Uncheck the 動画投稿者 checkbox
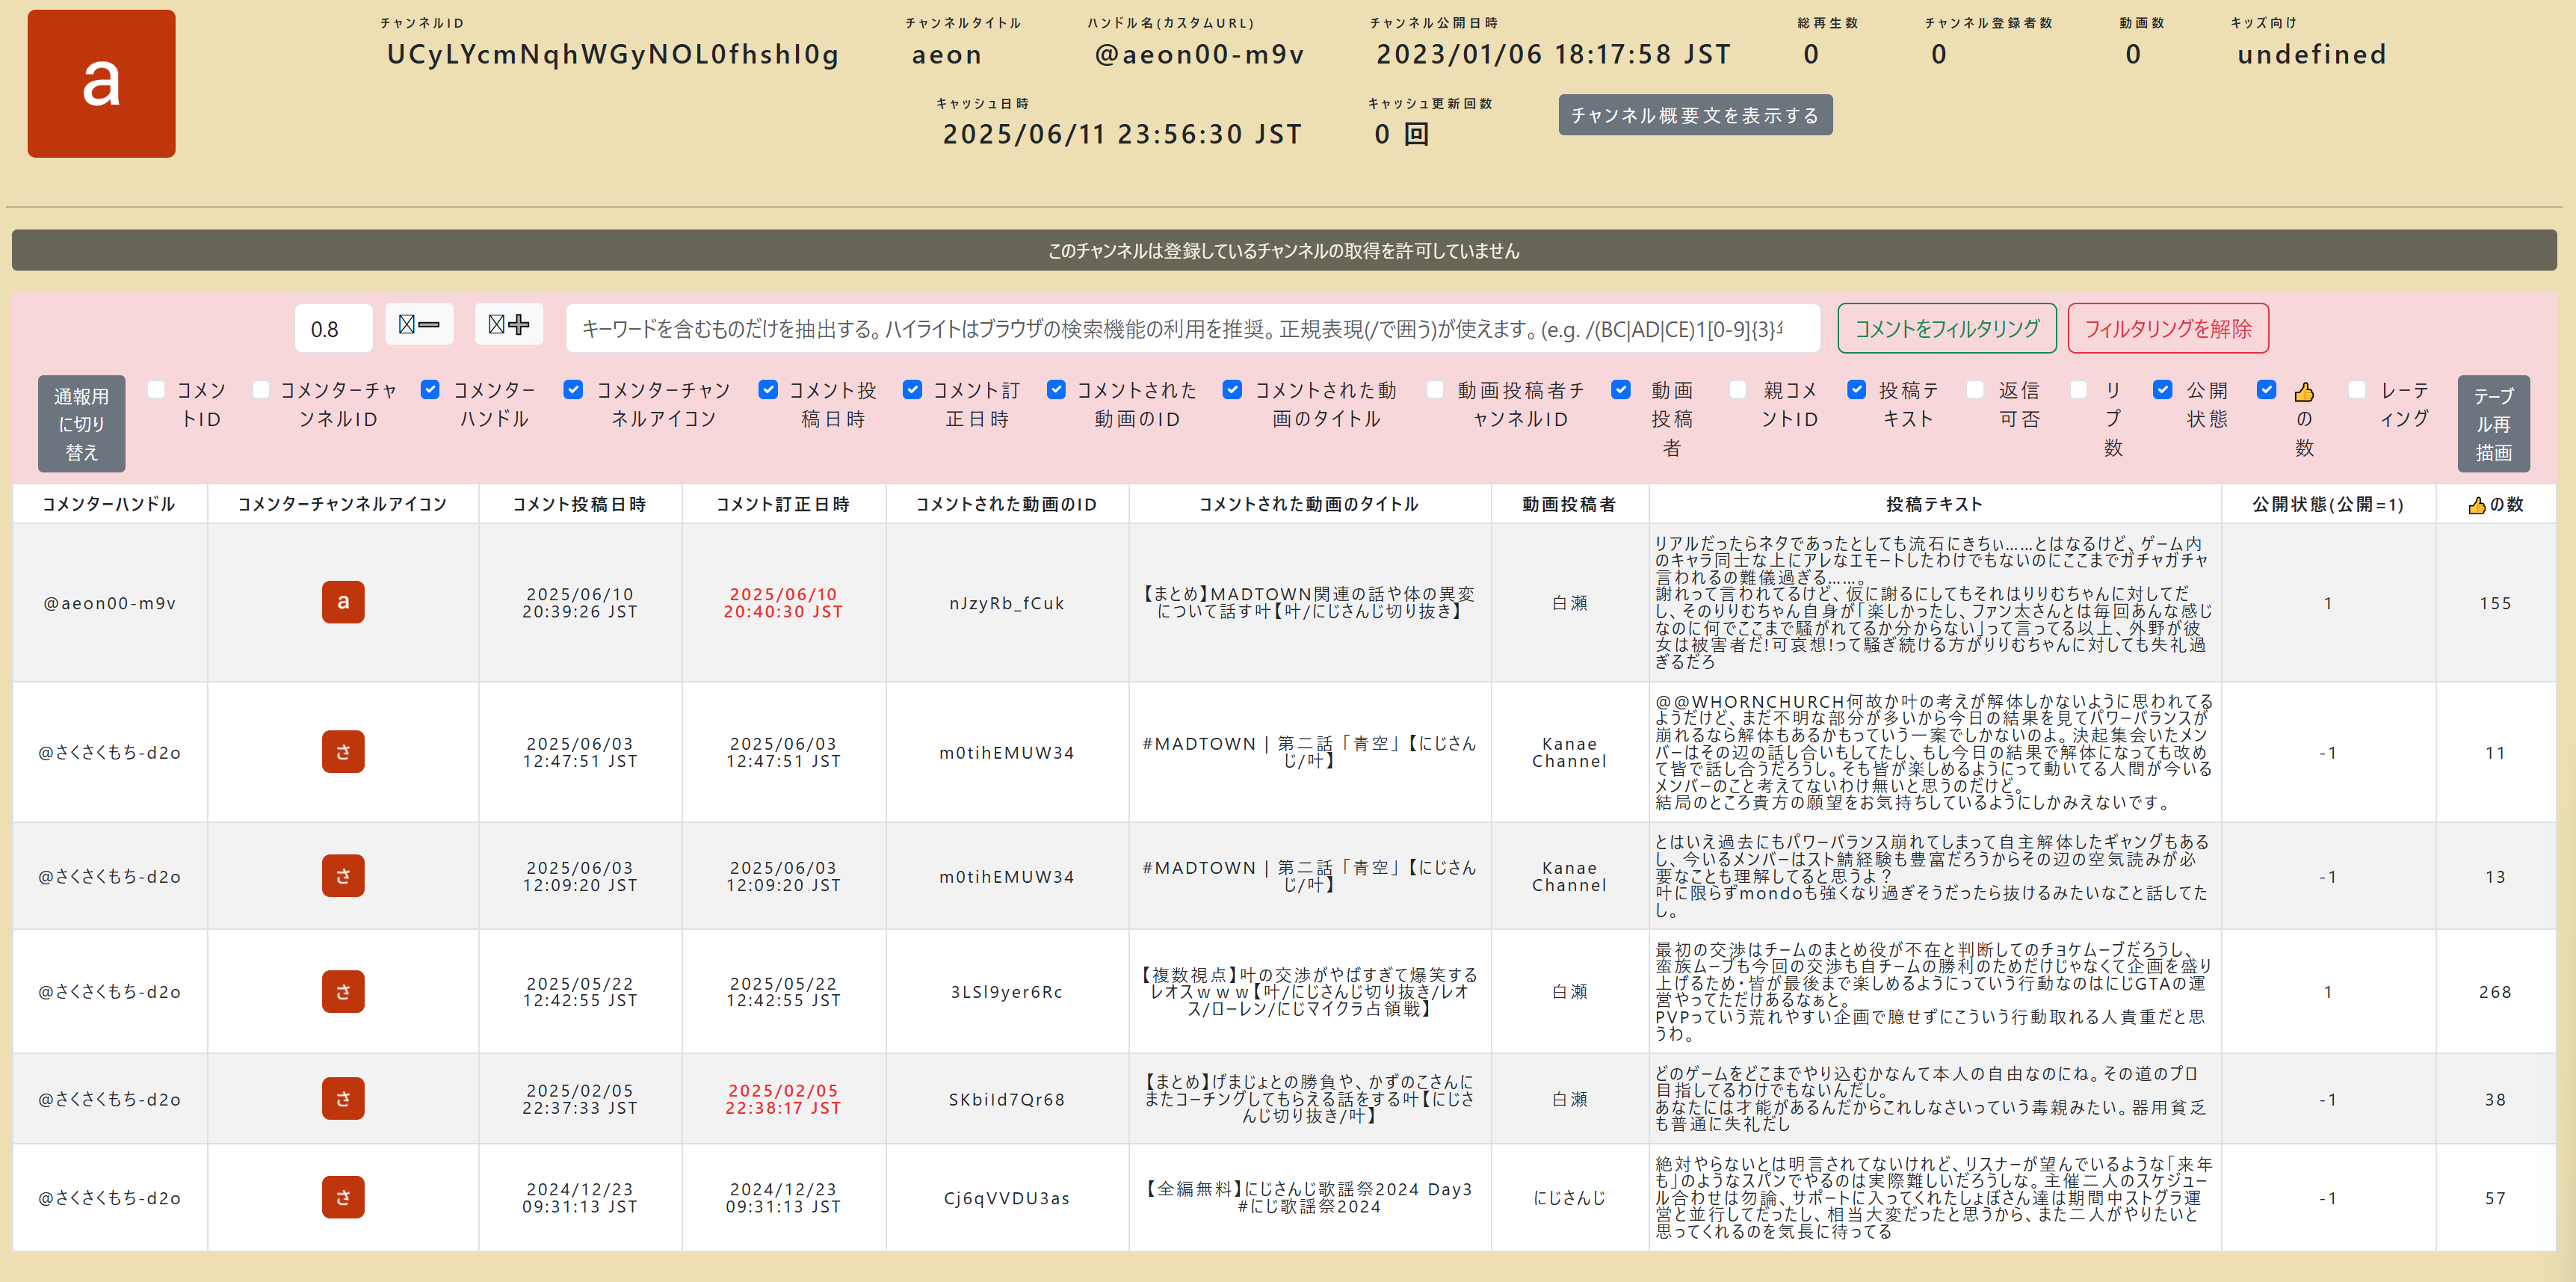Image resolution: width=2576 pixels, height=1282 pixels. (x=1621, y=390)
